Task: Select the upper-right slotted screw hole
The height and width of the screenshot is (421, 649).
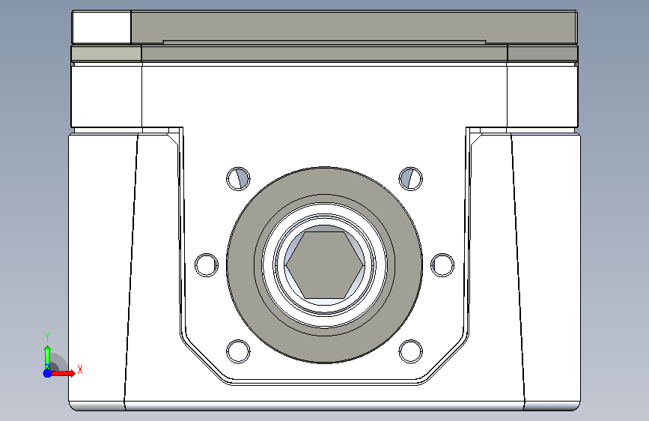Action: point(411,178)
